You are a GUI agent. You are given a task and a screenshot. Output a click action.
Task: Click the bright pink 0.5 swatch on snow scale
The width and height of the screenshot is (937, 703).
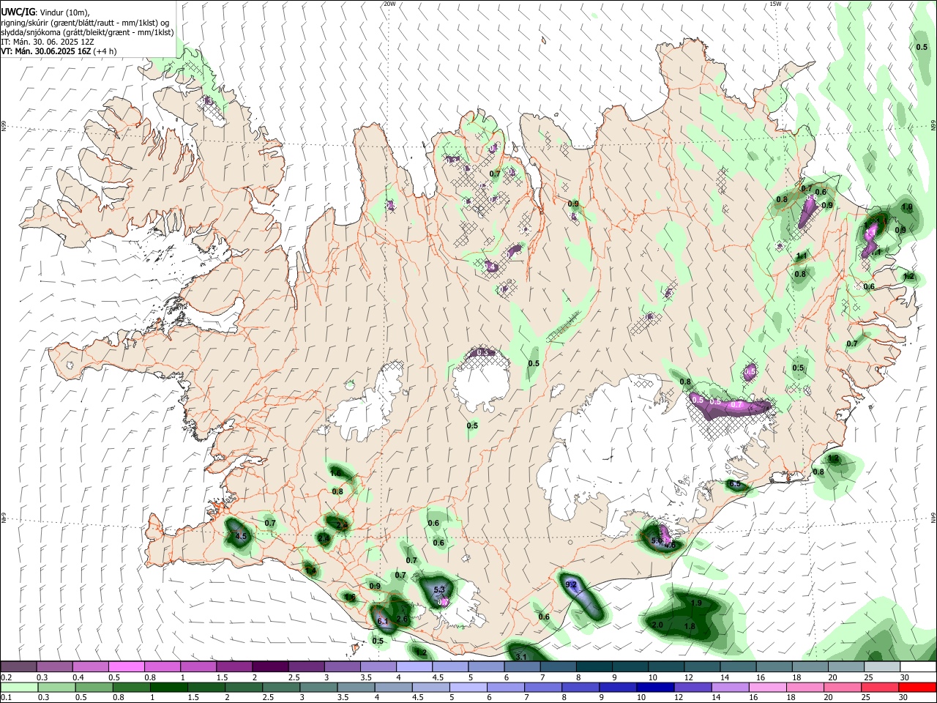pyautogui.click(x=126, y=667)
